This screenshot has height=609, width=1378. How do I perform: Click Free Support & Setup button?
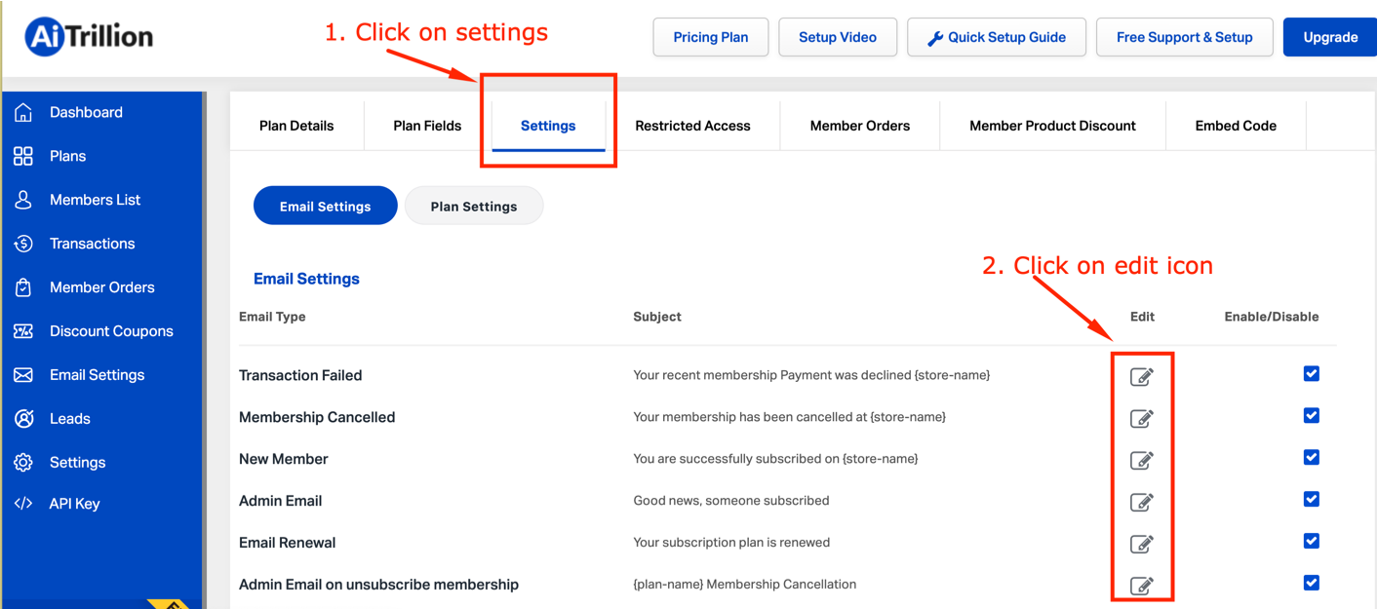pos(1185,37)
